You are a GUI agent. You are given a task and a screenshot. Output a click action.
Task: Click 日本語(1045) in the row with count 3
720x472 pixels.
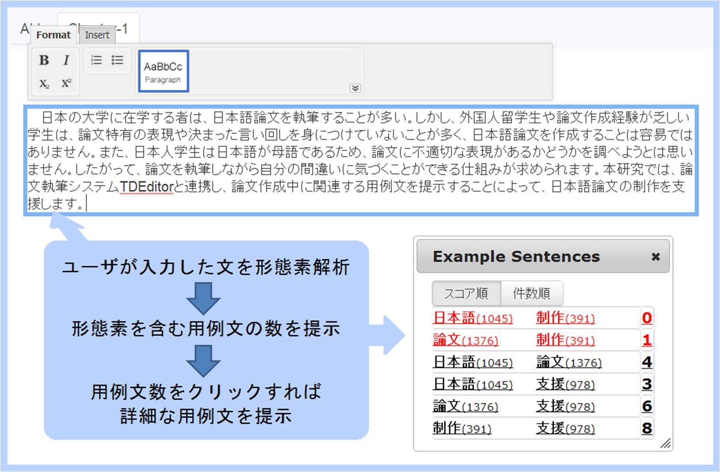pyautogui.click(x=473, y=384)
